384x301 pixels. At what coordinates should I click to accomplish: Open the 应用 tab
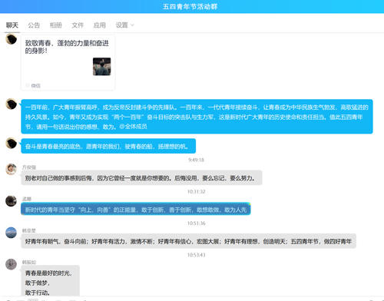pyautogui.click(x=100, y=25)
